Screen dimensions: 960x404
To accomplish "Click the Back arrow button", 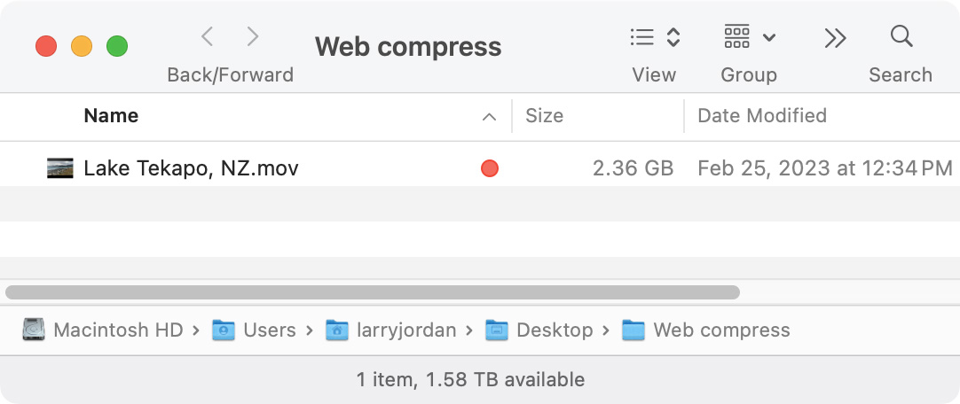I will (207, 37).
